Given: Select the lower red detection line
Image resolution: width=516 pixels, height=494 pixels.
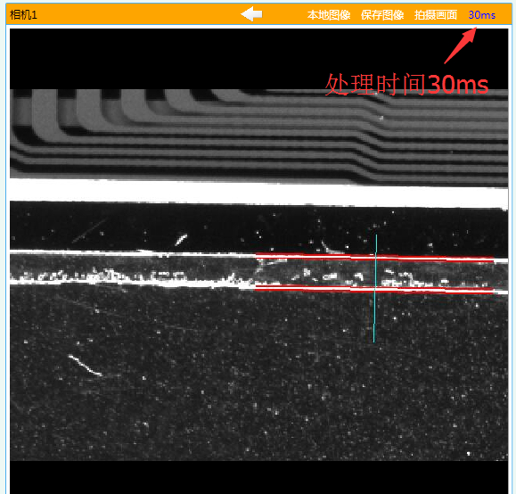Looking at the screenshot, I should pos(374,289).
